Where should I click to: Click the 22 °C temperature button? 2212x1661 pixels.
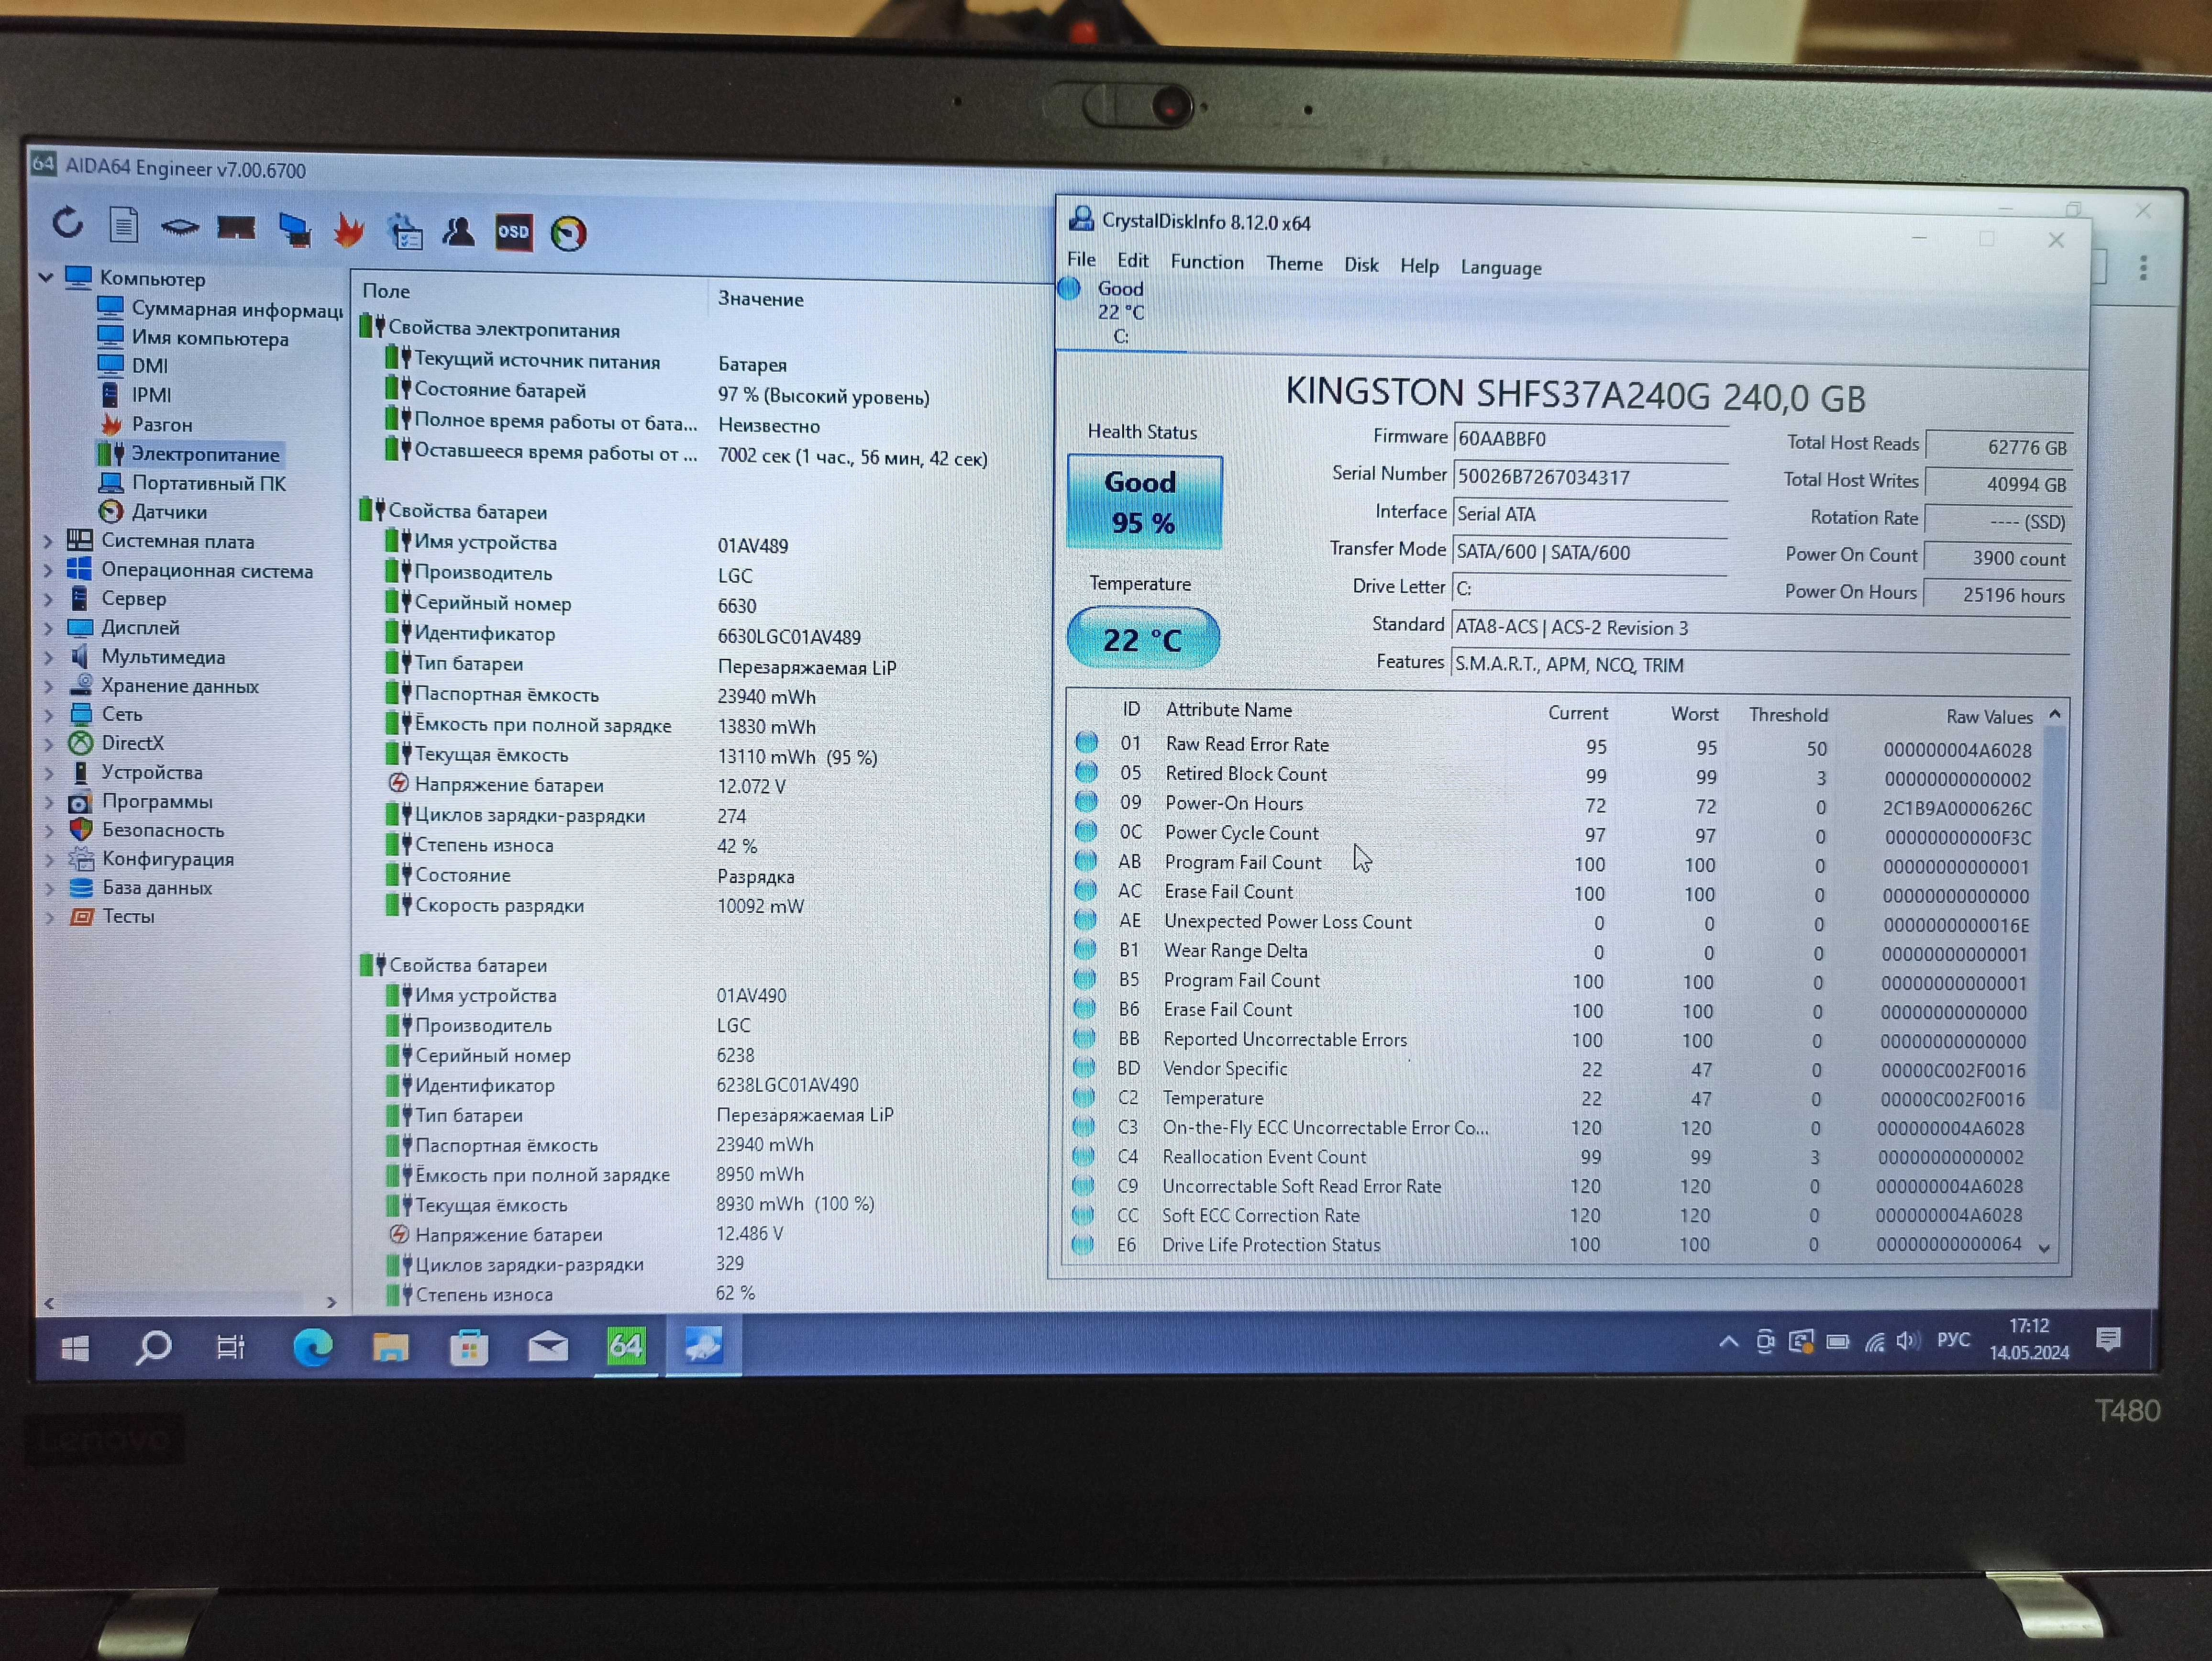pos(1143,638)
